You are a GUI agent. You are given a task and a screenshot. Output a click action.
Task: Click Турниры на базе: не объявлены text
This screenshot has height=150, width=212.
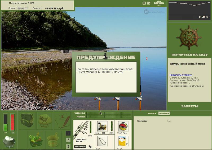(187, 86)
